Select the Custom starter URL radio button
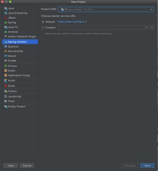158x171 pixels. pyautogui.click(x=43, y=28)
